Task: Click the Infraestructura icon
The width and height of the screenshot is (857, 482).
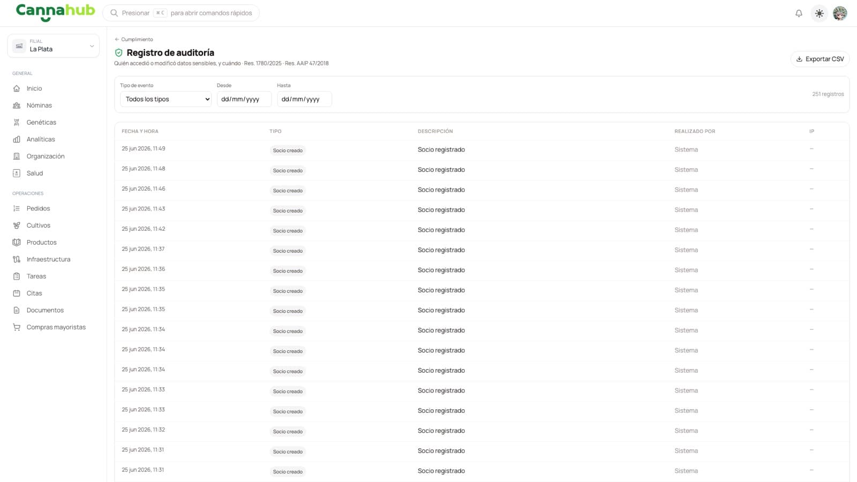Action: pos(17,259)
